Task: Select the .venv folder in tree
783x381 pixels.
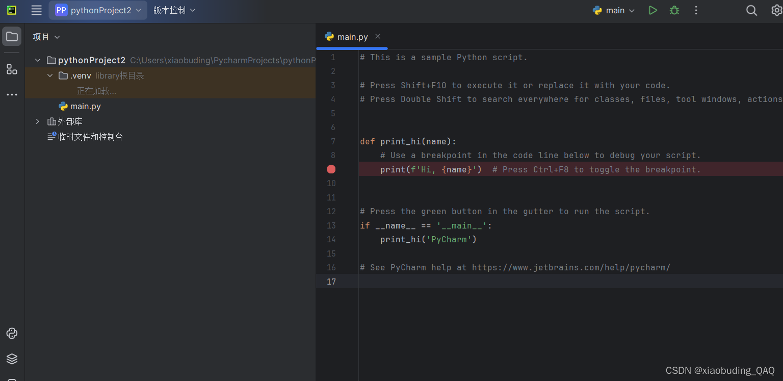Action: pyautogui.click(x=81, y=75)
